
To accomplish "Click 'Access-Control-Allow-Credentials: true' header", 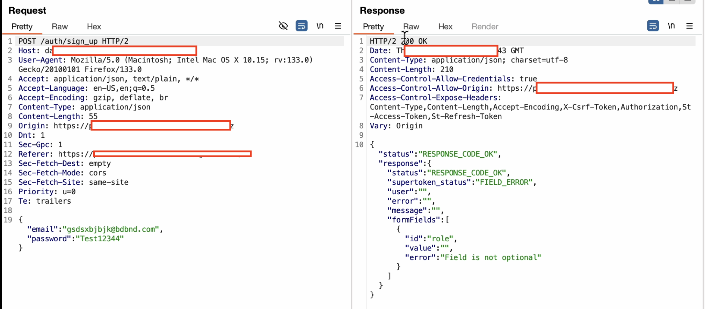I will point(453,79).
